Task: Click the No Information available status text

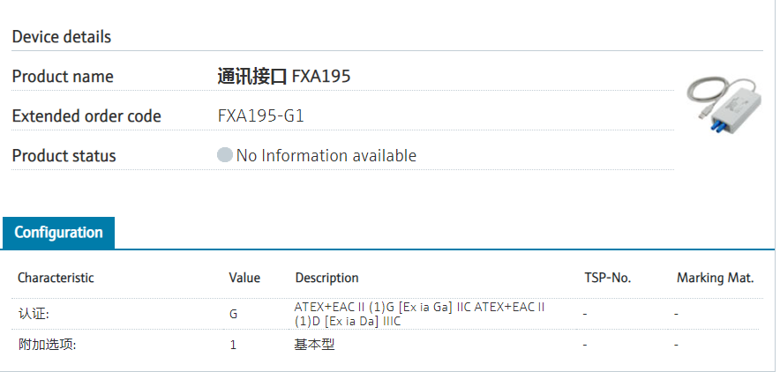Action: point(326,156)
